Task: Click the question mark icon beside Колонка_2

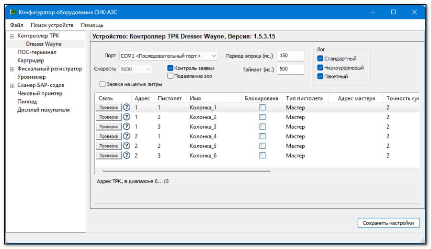Action: pos(127,117)
